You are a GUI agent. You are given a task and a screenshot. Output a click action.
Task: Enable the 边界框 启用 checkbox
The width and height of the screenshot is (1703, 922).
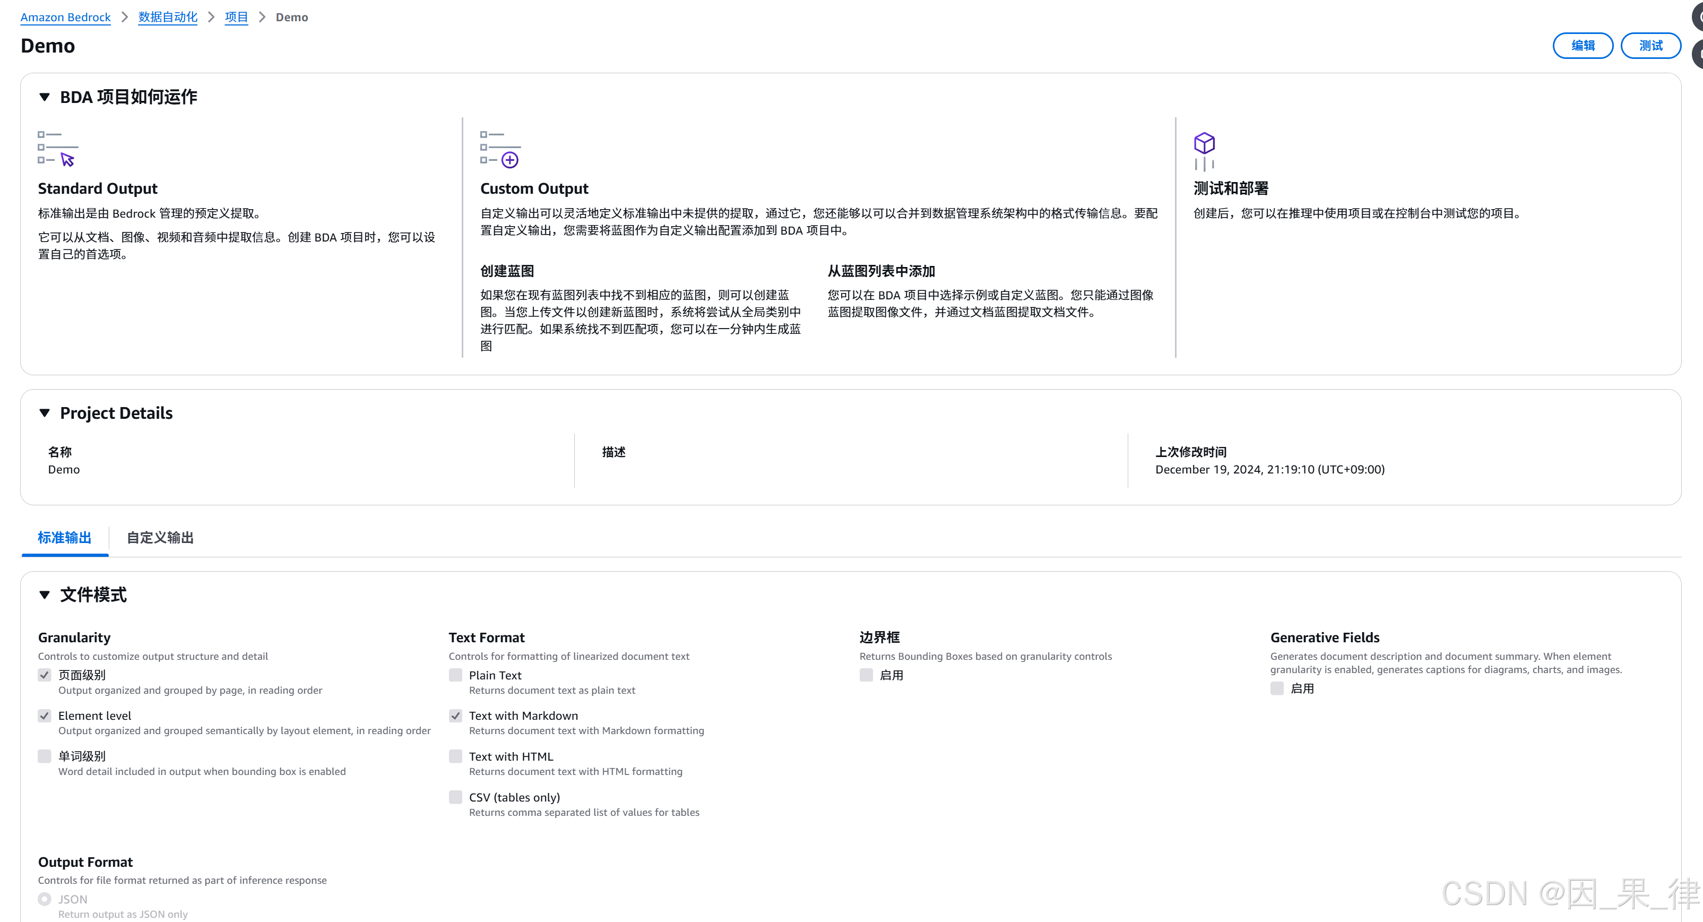pyautogui.click(x=866, y=675)
